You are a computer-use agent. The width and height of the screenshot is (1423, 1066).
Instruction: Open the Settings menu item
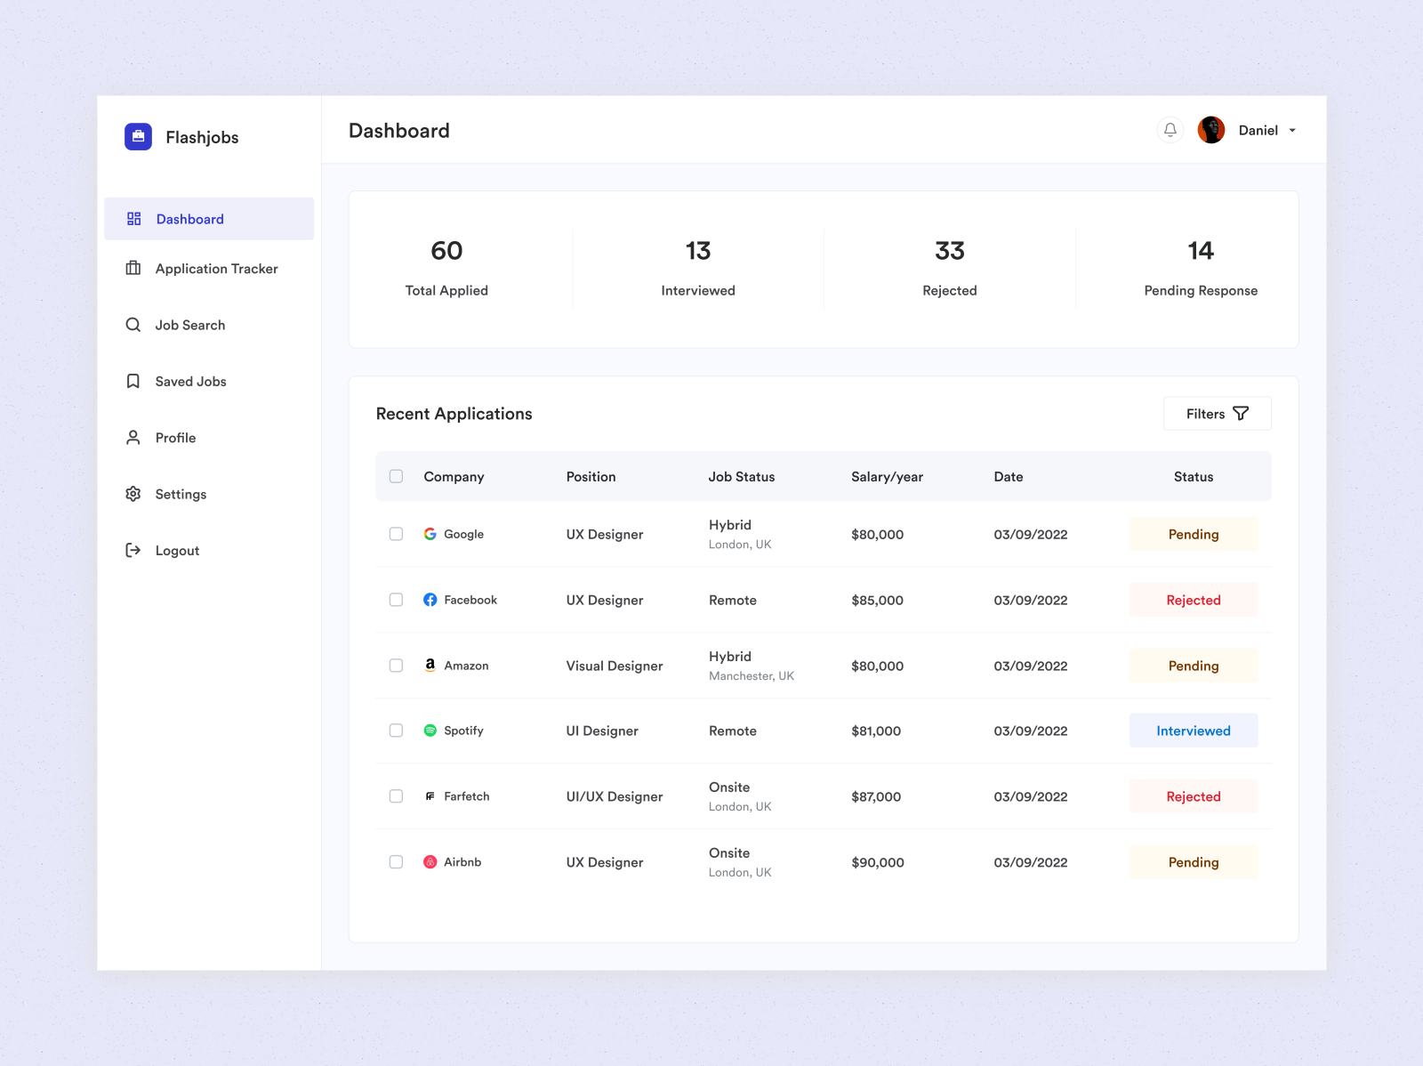(181, 494)
